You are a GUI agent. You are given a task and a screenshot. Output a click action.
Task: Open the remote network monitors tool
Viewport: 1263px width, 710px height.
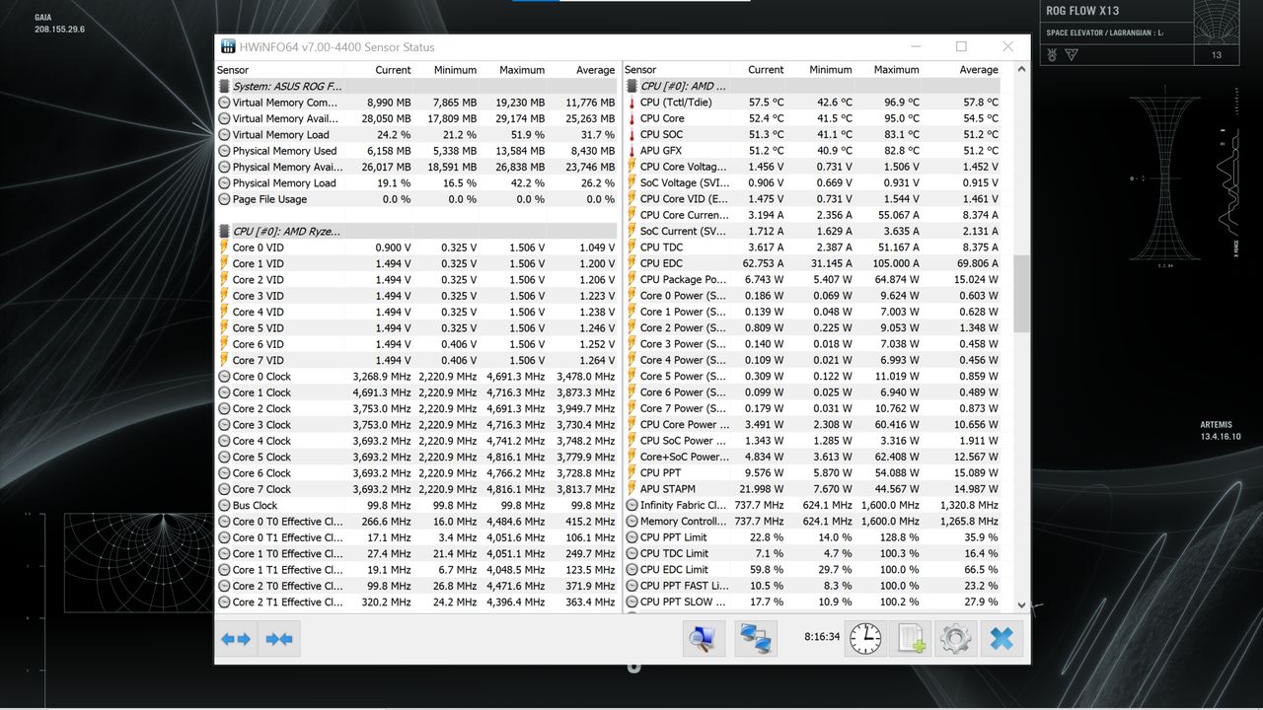coord(756,639)
